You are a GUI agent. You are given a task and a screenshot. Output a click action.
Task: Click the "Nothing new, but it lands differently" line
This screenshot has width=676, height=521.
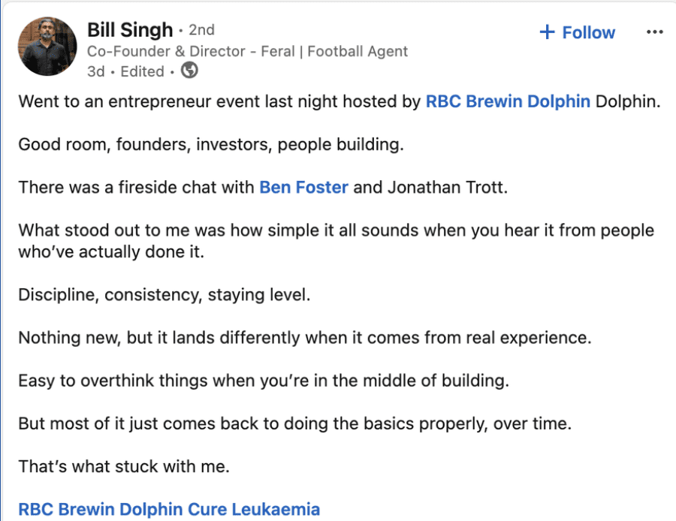click(x=305, y=337)
